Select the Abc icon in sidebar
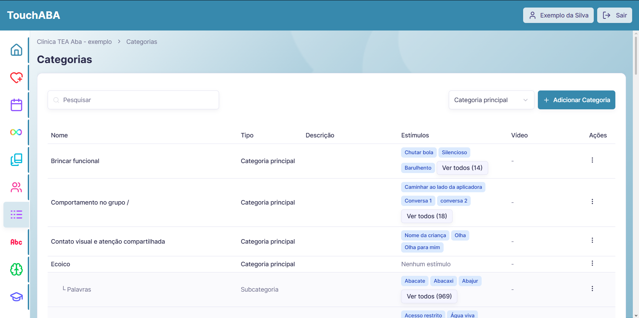639x318 pixels. [16, 242]
